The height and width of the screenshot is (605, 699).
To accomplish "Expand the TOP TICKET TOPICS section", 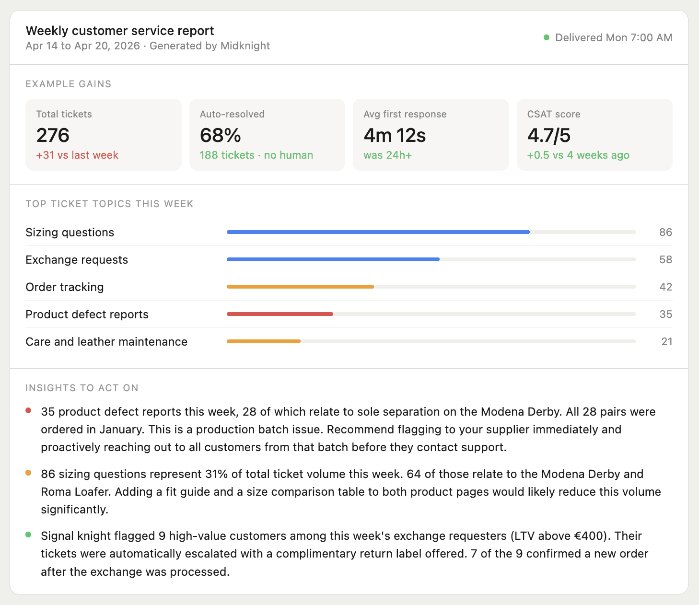I will click(x=109, y=204).
